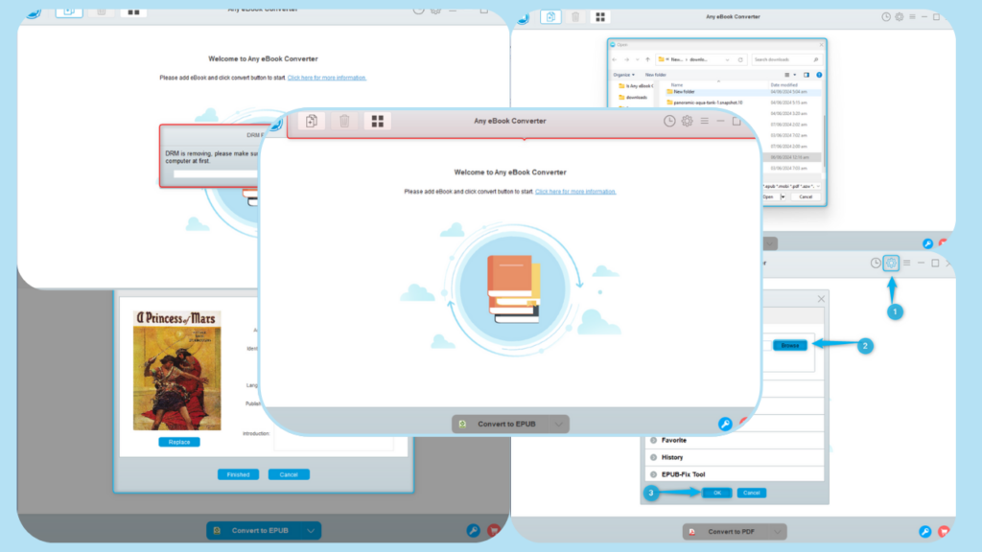Click the Browse button in the settings dialog

click(789, 345)
